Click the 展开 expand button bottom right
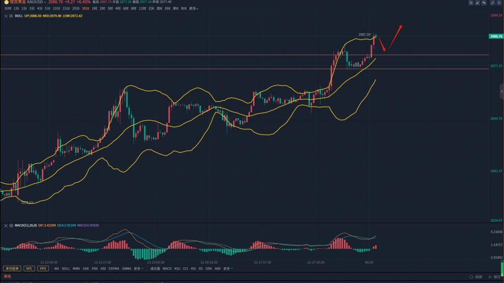 click(495, 277)
